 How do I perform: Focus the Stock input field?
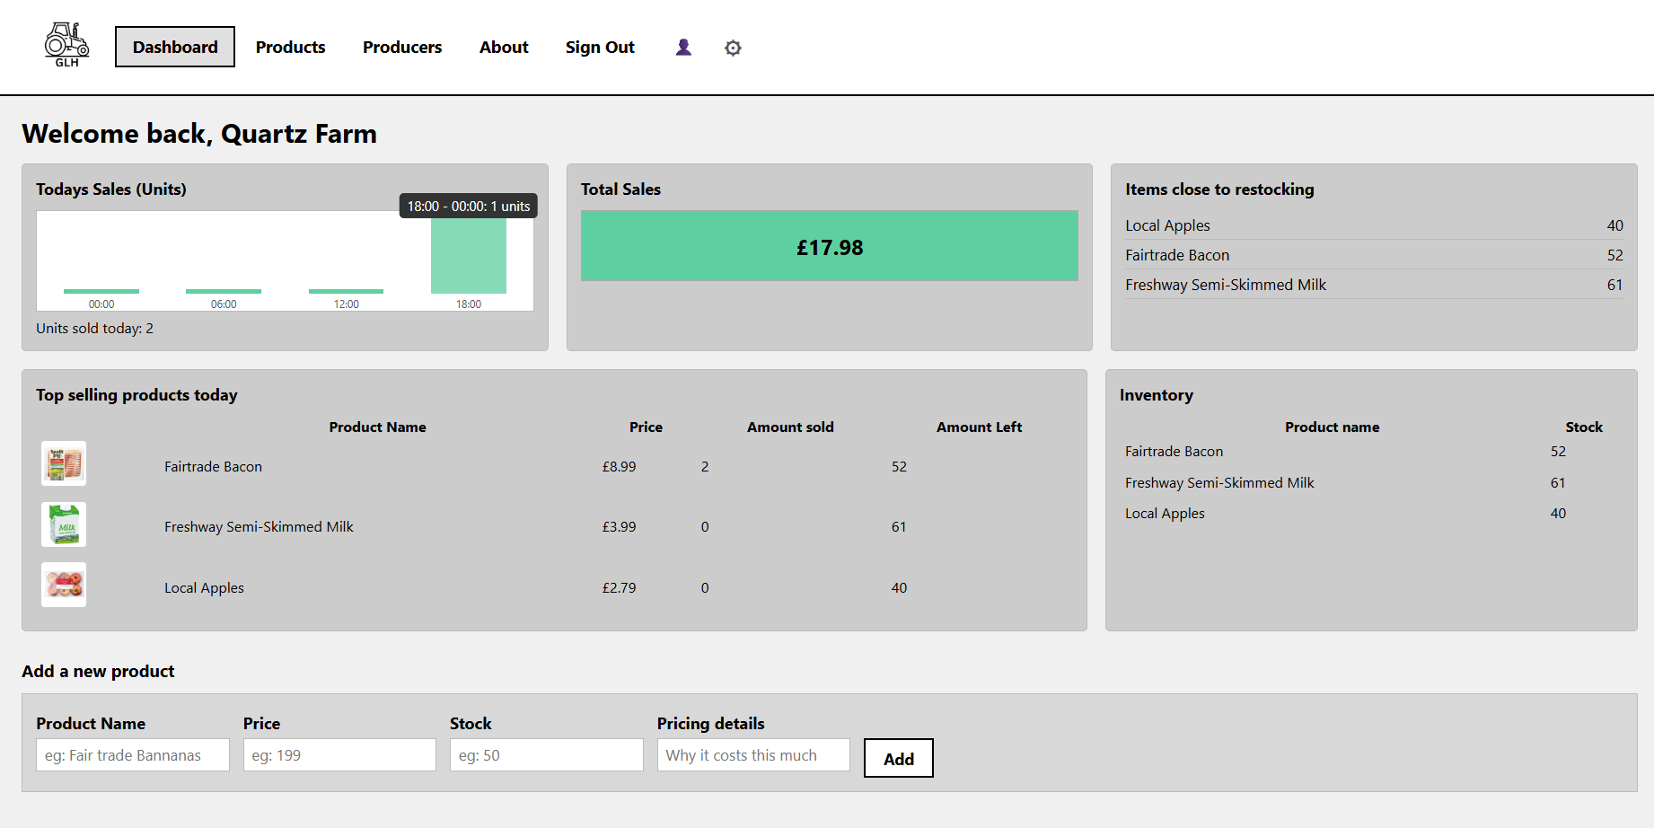(x=546, y=755)
